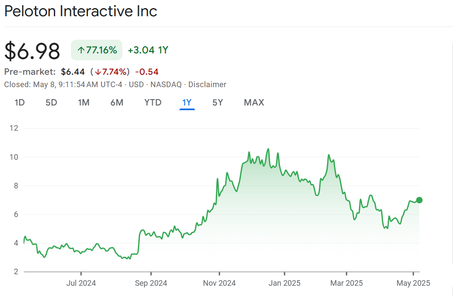Click the green up arrow in the 77.16% badge
Screen dimensions: 453x296
pyautogui.click(x=81, y=50)
